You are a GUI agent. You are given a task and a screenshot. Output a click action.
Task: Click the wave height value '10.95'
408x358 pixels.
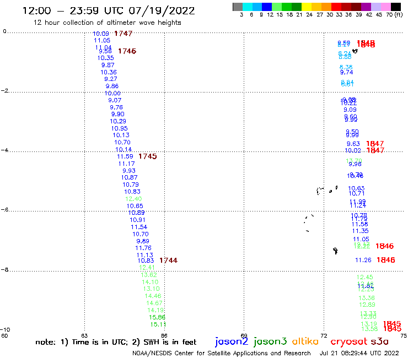point(120,128)
